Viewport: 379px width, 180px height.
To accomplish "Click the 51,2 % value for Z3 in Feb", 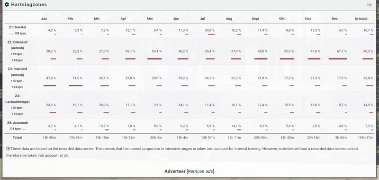I will click(77, 78).
